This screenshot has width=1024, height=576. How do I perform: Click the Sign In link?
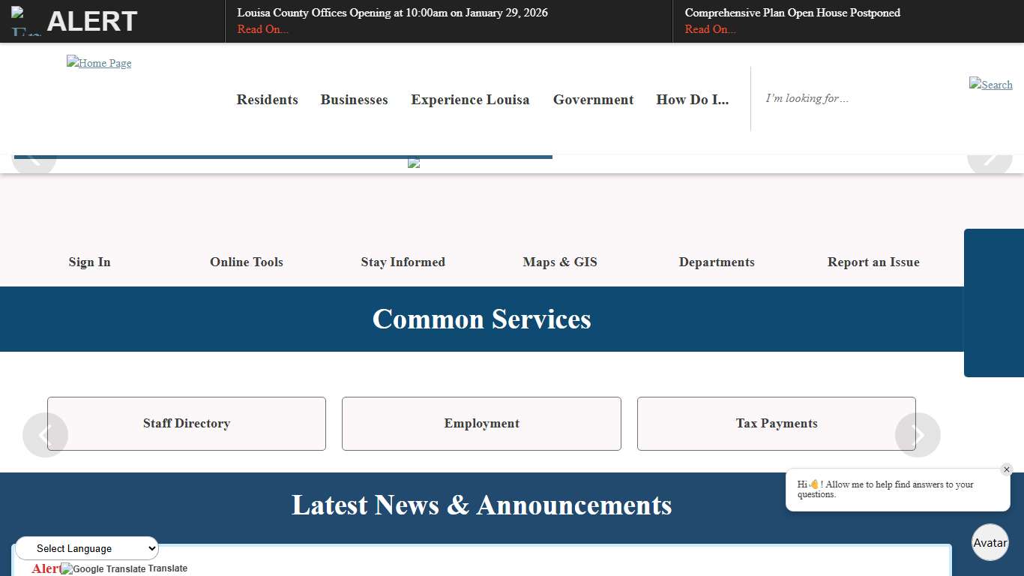(89, 262)
